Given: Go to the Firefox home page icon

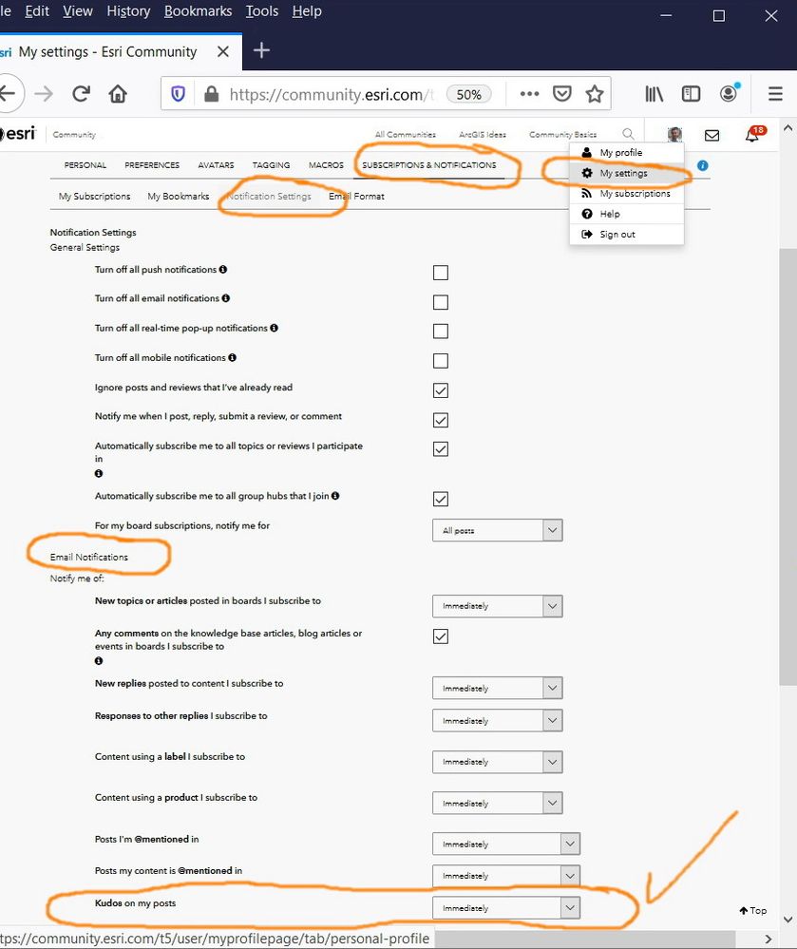Looking at the screenshot, I should pos(118,94).
